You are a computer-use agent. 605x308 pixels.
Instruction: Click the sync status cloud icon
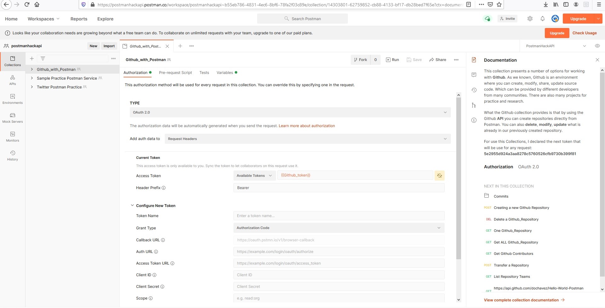click(487, 19)
